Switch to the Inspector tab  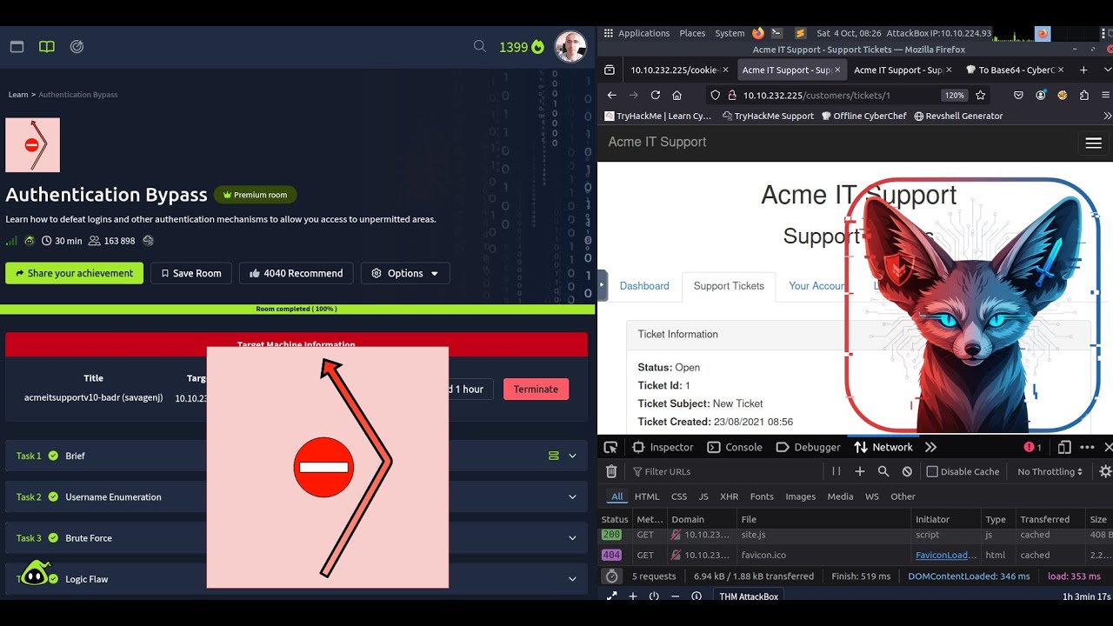663,447
